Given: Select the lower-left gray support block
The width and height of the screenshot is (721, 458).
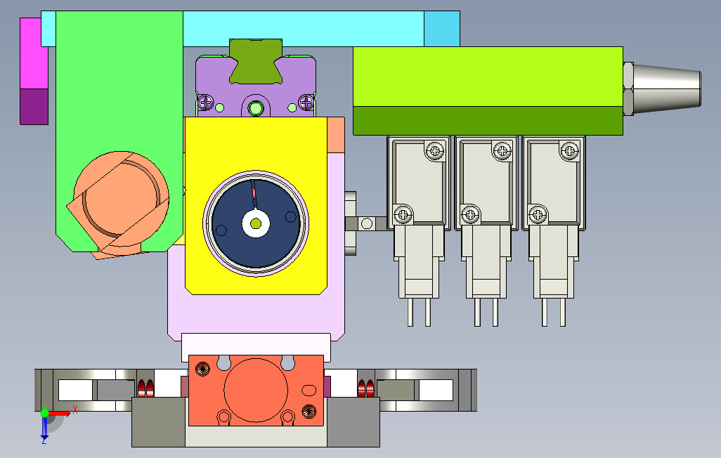Looking at the screenshot, I should (x=159, y=422).
